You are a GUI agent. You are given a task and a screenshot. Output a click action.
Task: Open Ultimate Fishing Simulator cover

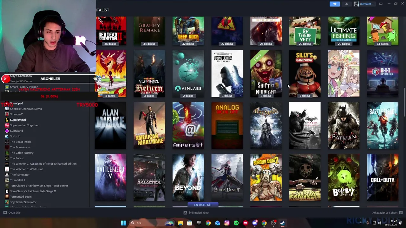point(344,31)
